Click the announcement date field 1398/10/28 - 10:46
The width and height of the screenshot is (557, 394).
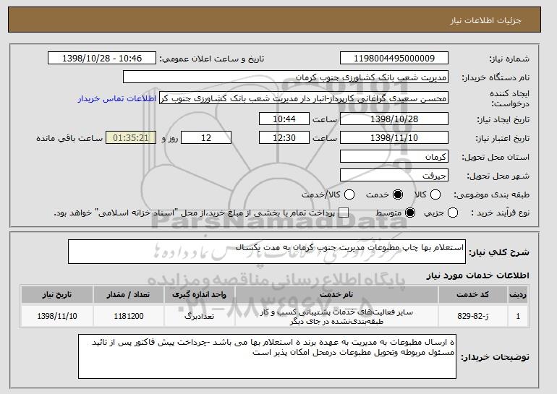(102, 59)
